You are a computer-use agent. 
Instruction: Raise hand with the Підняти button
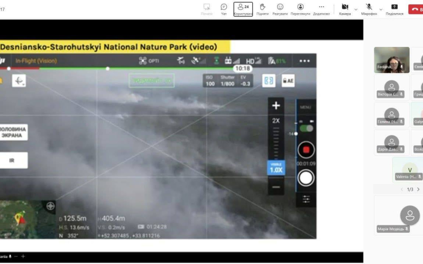pos(262,8)
